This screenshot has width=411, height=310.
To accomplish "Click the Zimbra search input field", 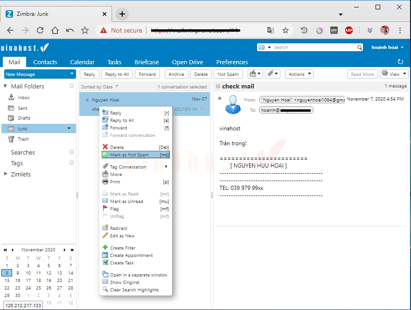I will click(314, 47).
